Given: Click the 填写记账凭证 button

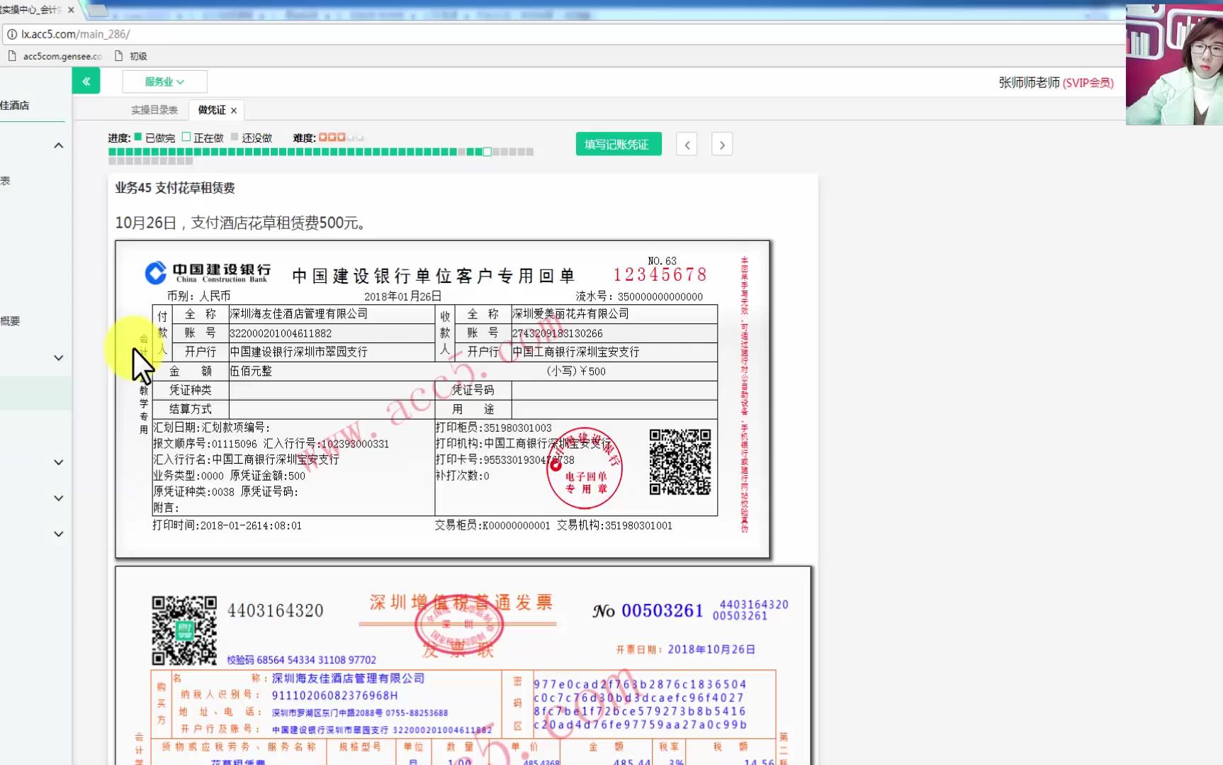Looking at the screenshot, I should [618, 144].
